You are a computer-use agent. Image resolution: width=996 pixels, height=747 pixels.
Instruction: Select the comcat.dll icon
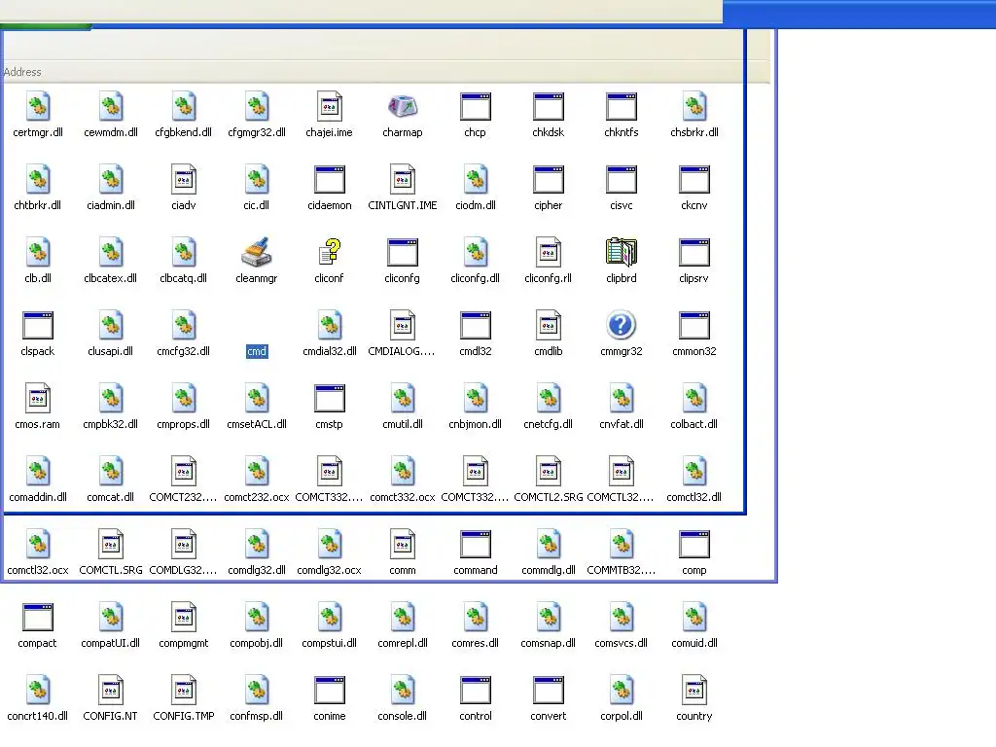111,472
